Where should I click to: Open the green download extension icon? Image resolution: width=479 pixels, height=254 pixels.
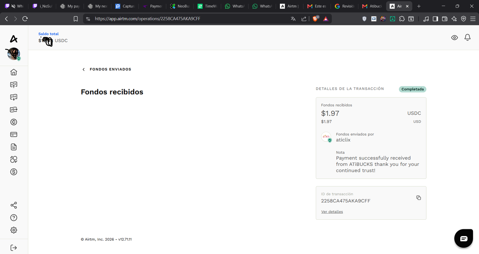pos(393,19)
